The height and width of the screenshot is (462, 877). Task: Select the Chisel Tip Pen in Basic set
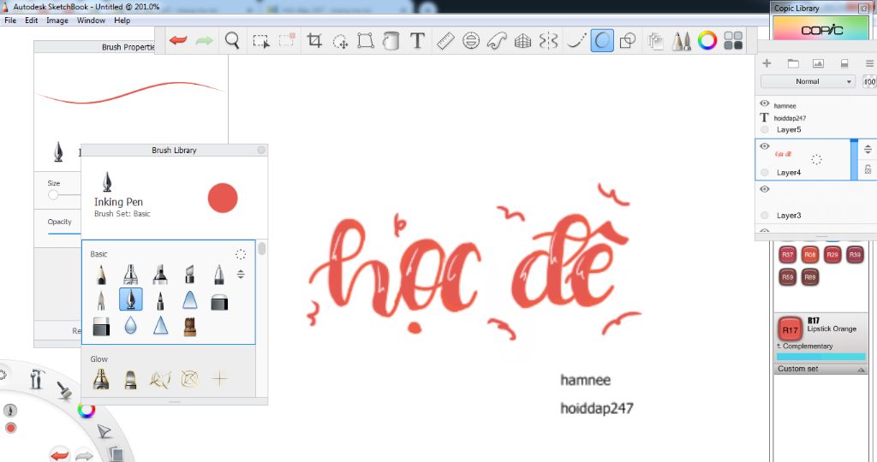189,274
